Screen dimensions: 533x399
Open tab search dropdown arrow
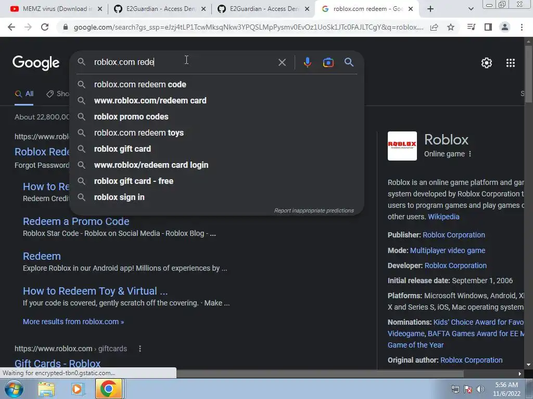(471, 9)
